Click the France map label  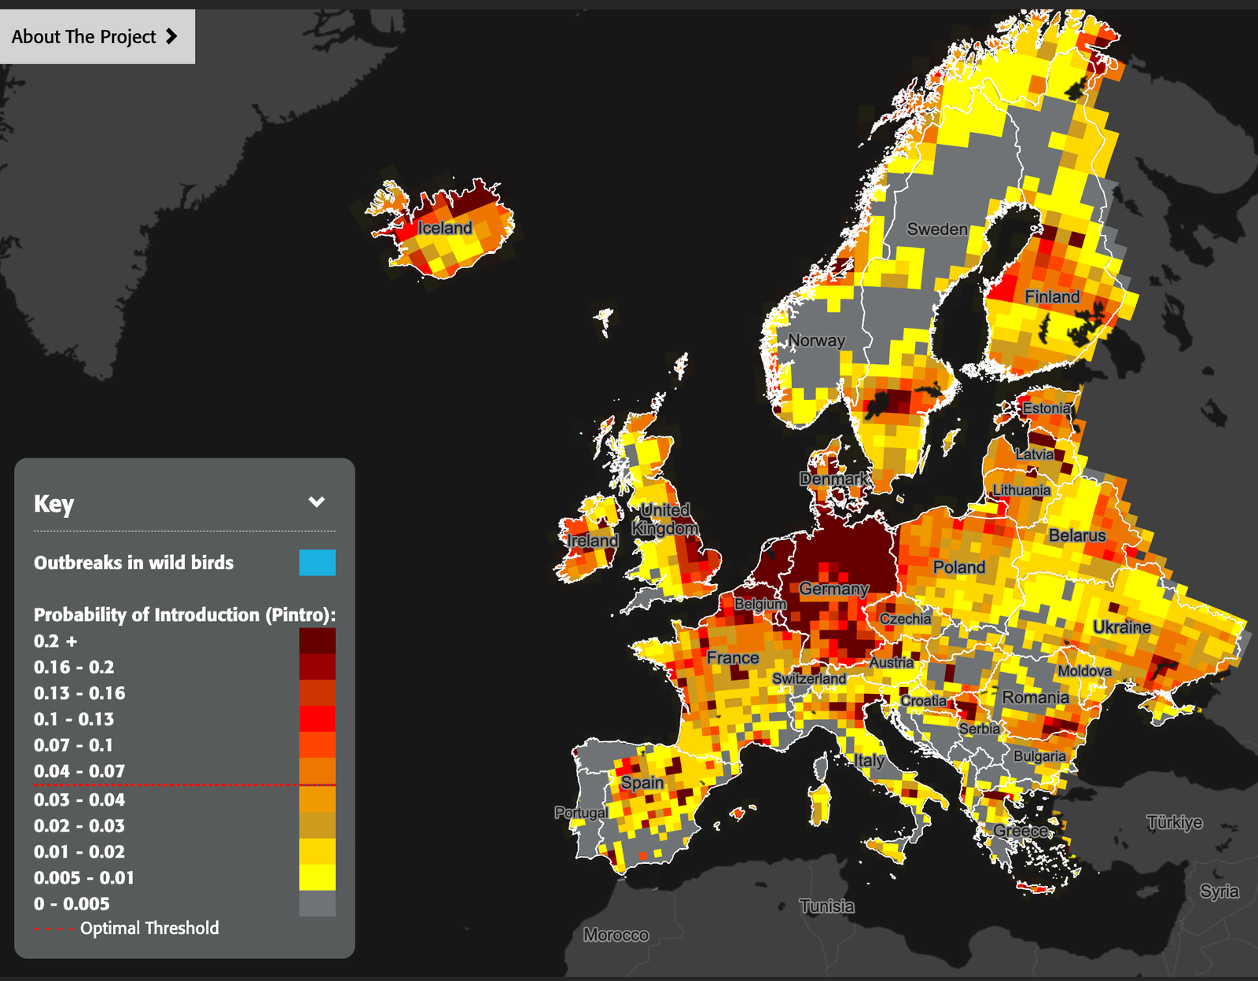732,658
